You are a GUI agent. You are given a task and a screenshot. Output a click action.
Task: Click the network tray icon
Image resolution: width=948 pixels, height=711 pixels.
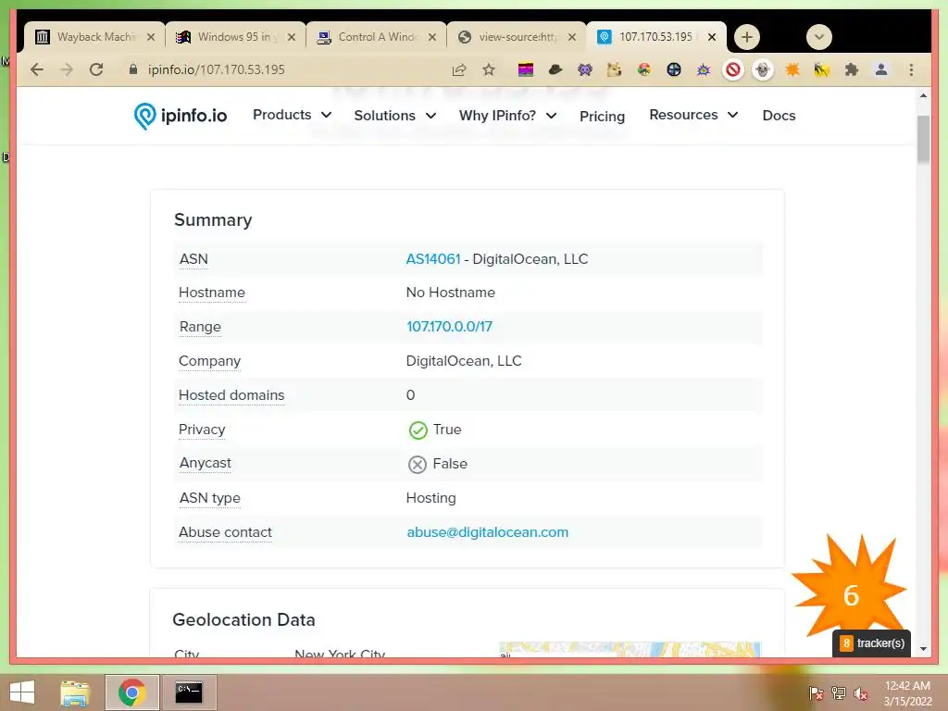838,693
